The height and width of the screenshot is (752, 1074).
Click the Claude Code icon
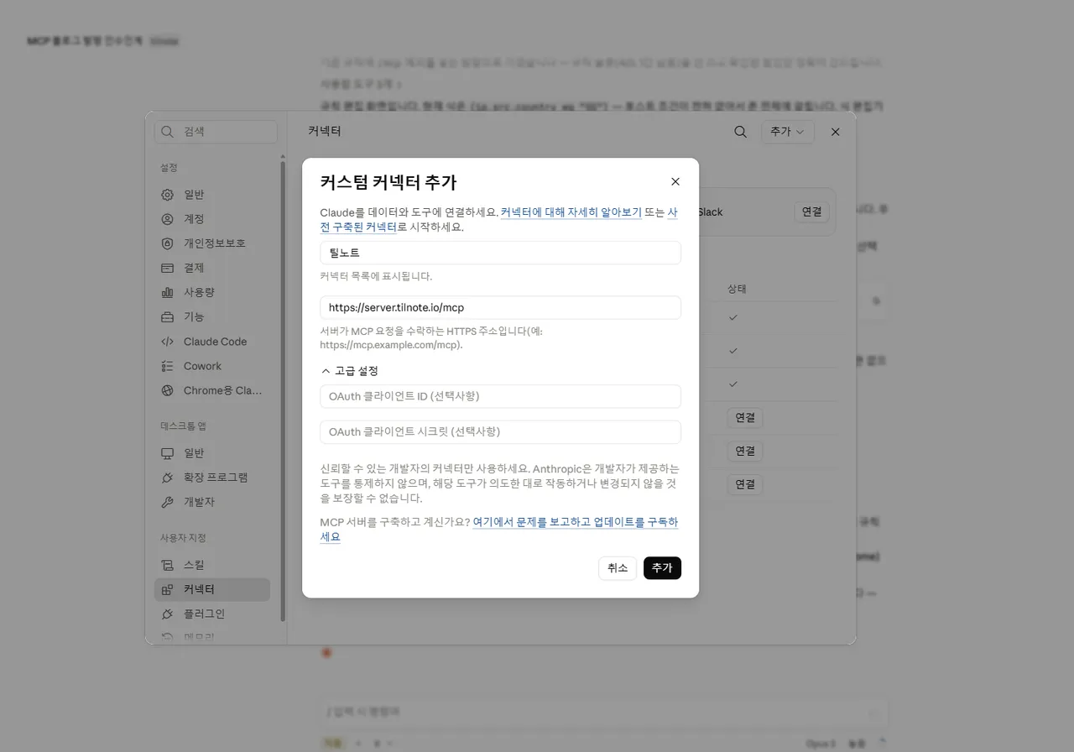click(167, 342)
